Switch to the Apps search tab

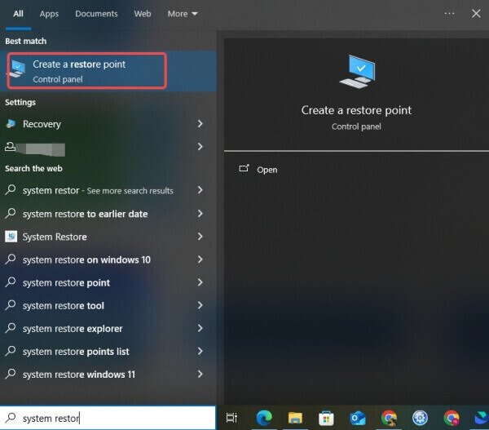[49, 14]
